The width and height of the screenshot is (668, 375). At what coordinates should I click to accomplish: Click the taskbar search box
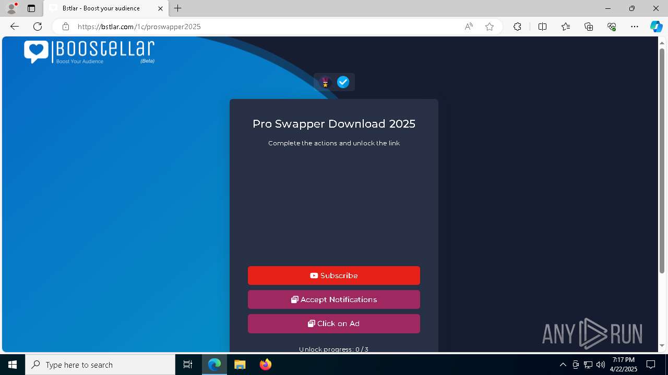[100, 365]
